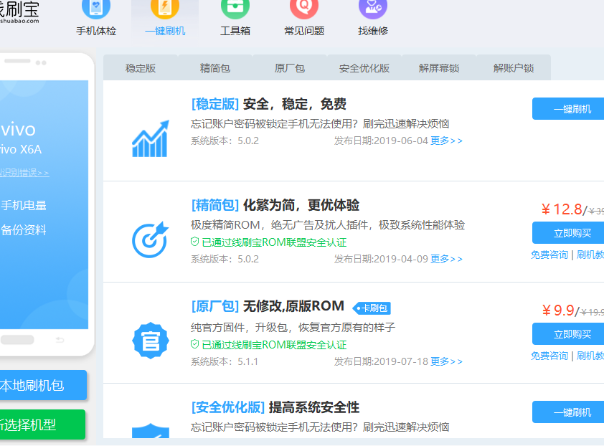
Task: Click the green 选择机型 button
Action: click(42, 424)
